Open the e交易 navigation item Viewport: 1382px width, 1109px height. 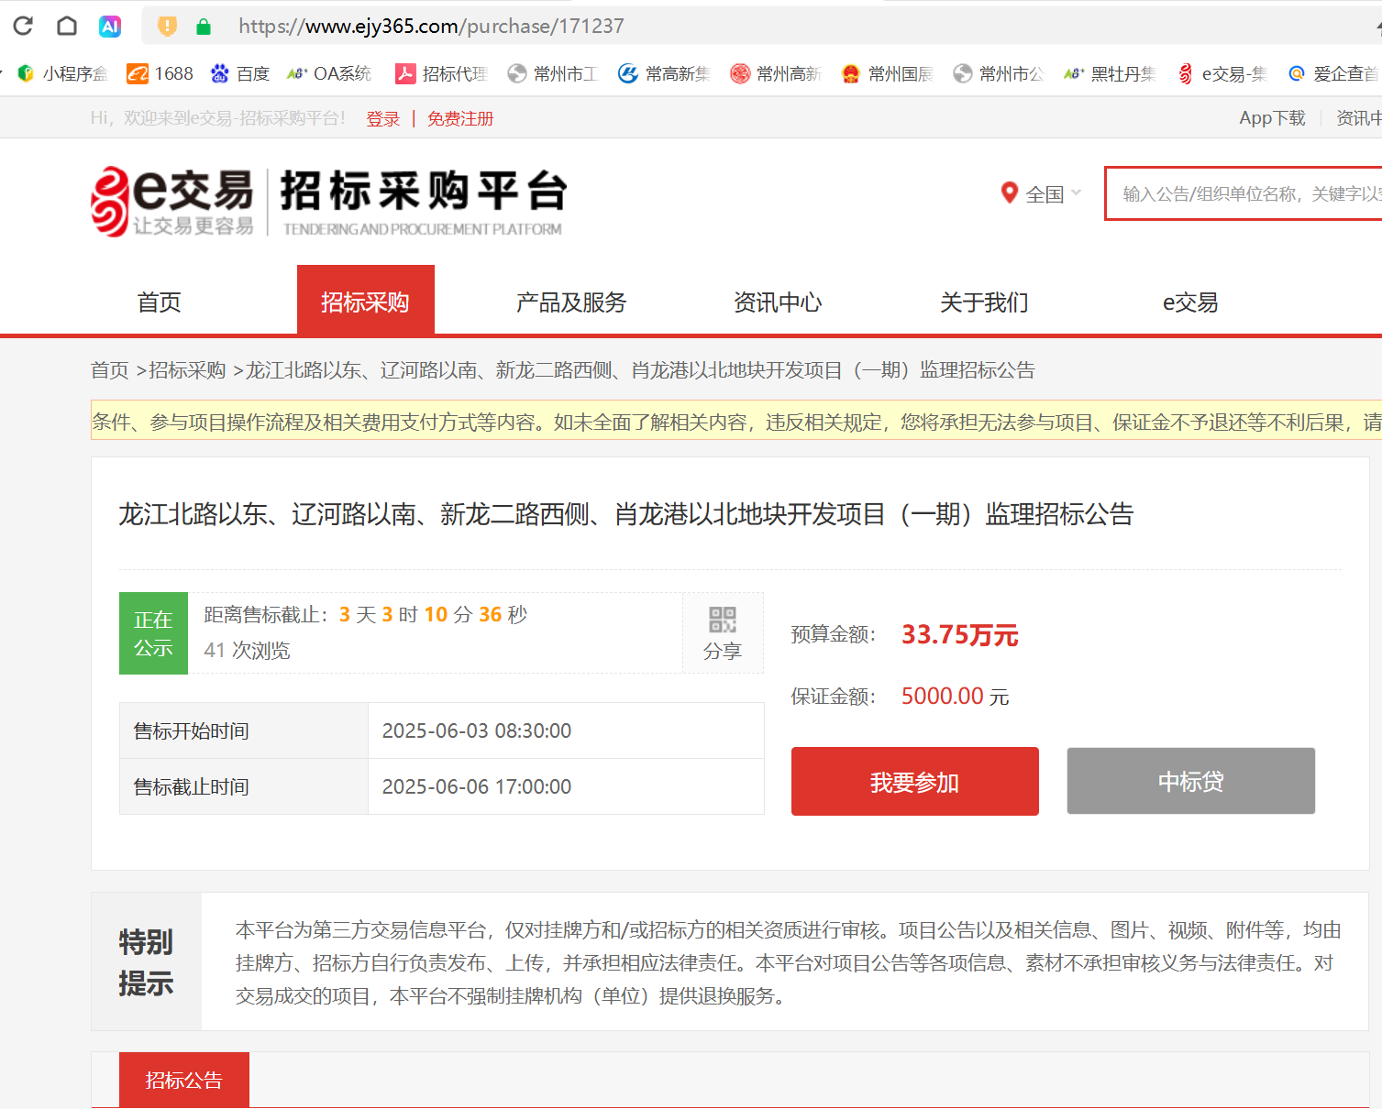1190,302
